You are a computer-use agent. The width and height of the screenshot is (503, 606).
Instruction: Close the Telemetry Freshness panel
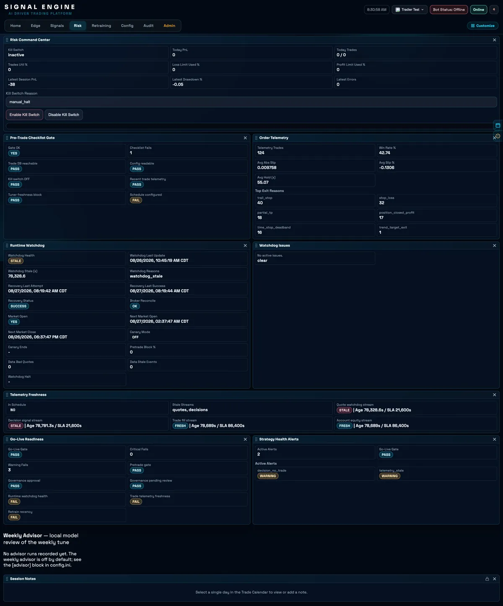click(x=495, y=395)
